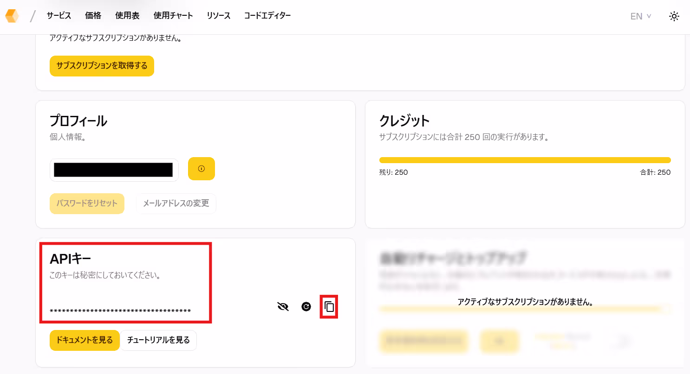Click このキーは秘密にしておいてください text
The width and height of the screenshot is (690, 374).
coord(105,275)
